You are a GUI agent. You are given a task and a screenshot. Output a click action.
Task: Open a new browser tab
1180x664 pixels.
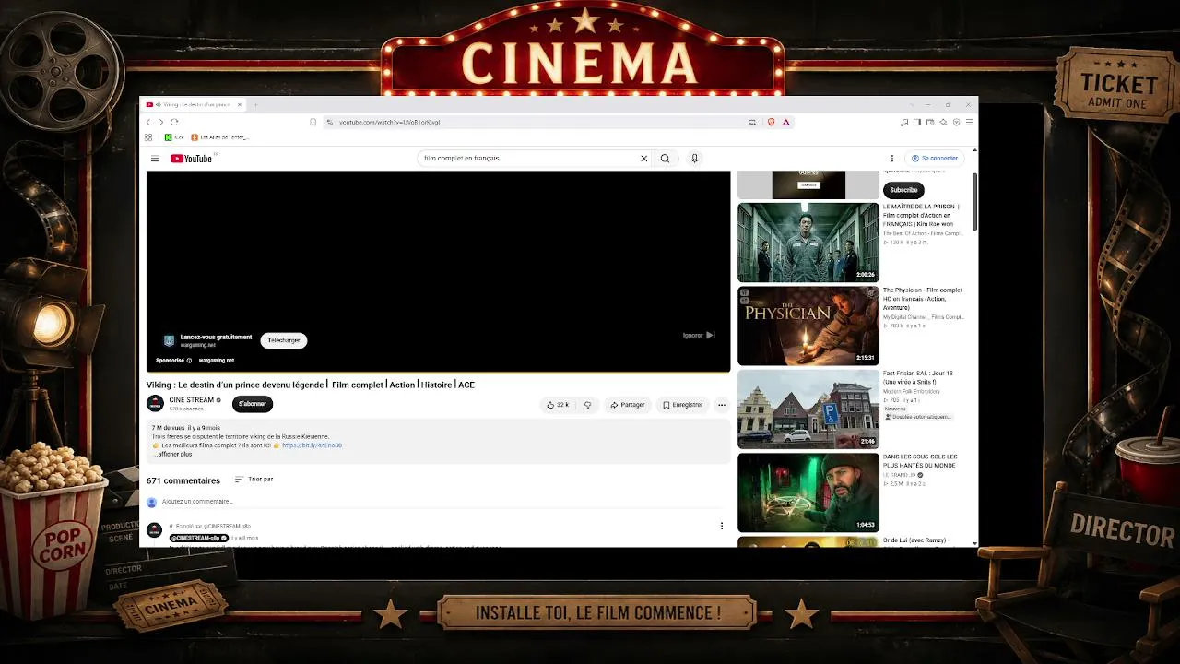pyautogui.click(x=255, y=104)
